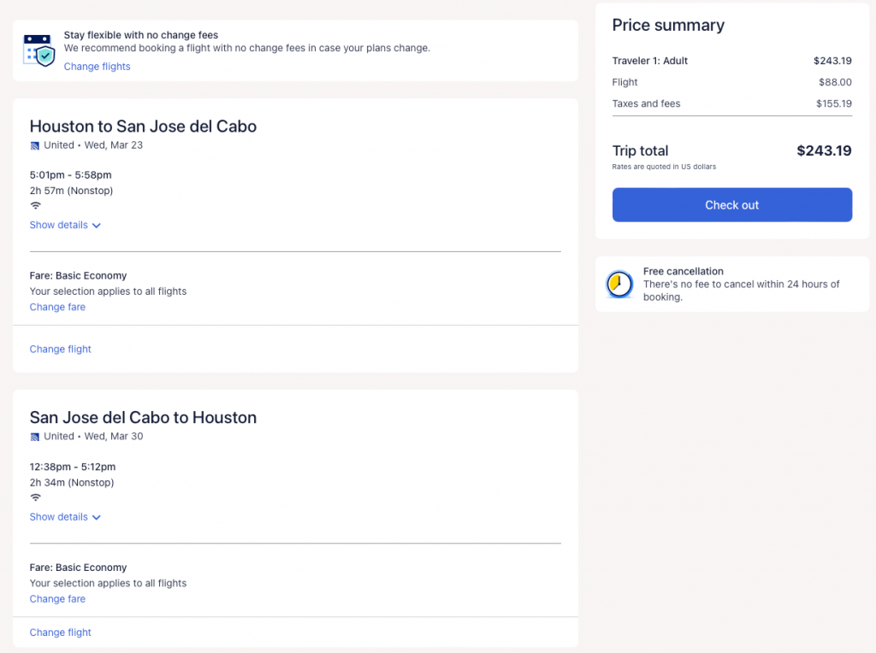Expand Show details for Houston to San Jose
This screenshot has width=876, height=653.
59,226
